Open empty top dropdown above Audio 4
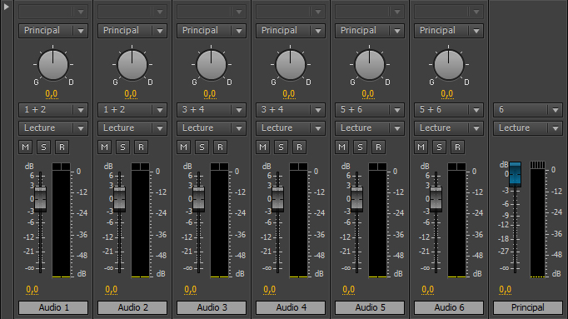This screenshot has height=319, width=568. pos(291,12)
